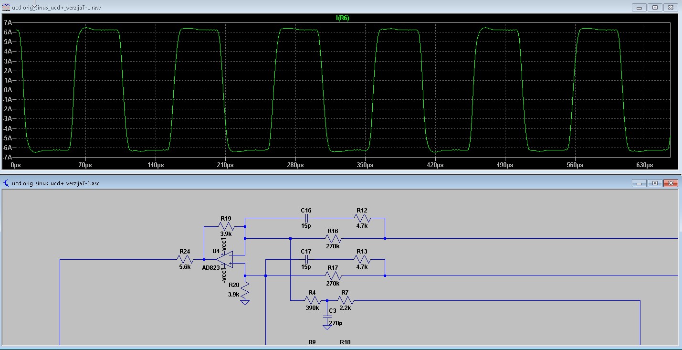Click the 15p value of C16

(306, 226)
